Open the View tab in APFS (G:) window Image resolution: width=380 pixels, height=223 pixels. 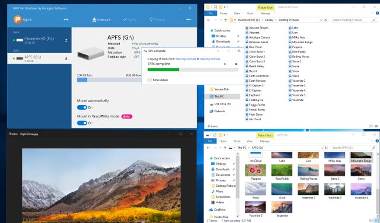tap(250, 141)
